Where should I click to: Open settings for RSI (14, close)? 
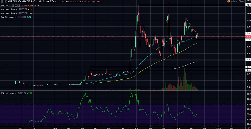[22, 93]
